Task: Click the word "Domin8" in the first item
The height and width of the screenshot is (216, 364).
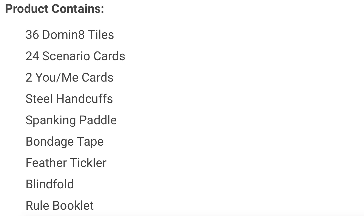Action: (63, 35)
